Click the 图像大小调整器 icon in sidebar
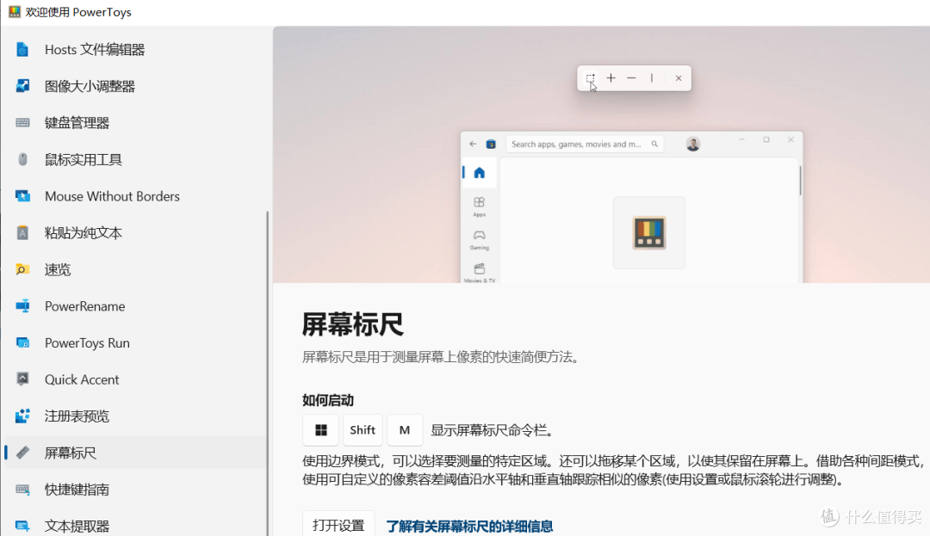This screenshot has height=536, width=930. (22, 85)
